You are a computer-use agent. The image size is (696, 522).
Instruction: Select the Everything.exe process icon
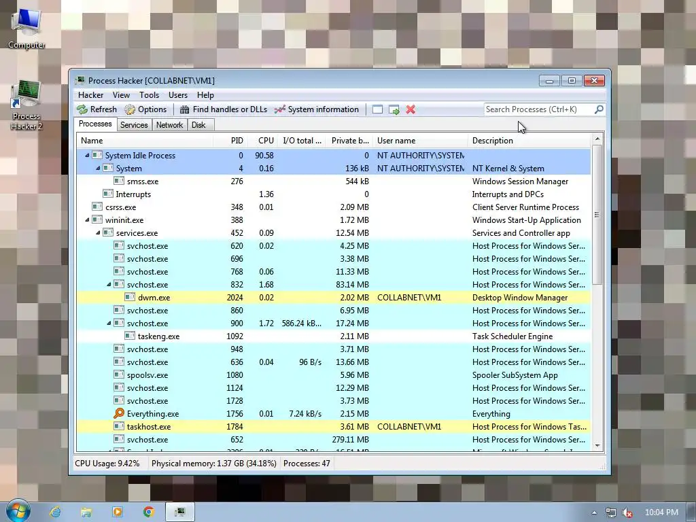[x=118, y=413]
